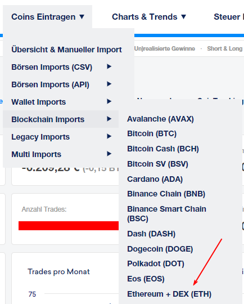Viewport: 244px width, 304px height.
Task: Select the Blockchain Imports menu item
Action: coord(61,119)
